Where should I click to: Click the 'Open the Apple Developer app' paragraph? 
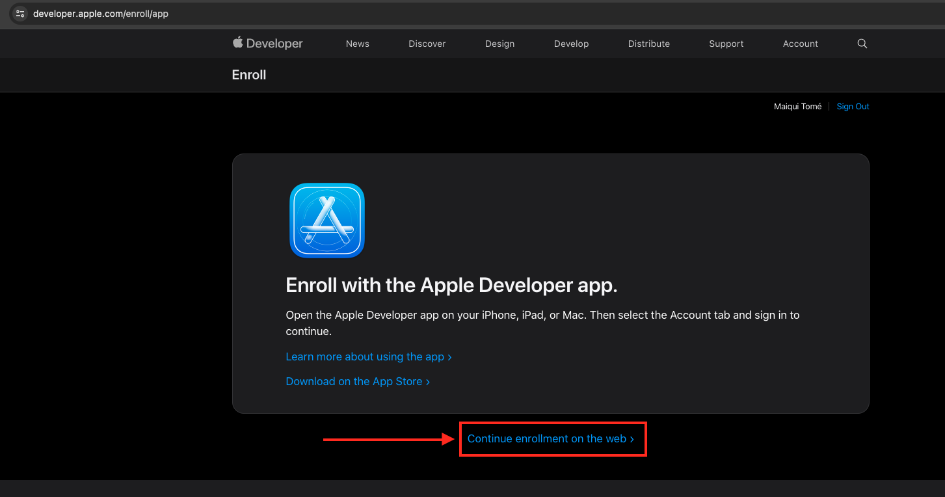pos(543,323)
